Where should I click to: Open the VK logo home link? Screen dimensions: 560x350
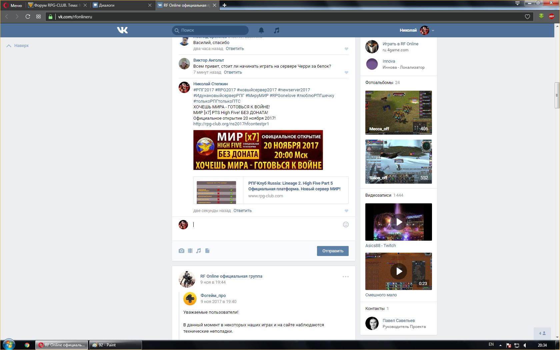click(122, 30)
